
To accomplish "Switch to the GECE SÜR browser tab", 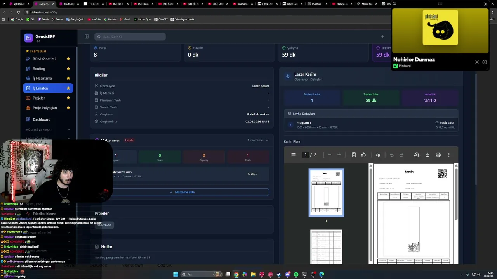I will (219, 4).
